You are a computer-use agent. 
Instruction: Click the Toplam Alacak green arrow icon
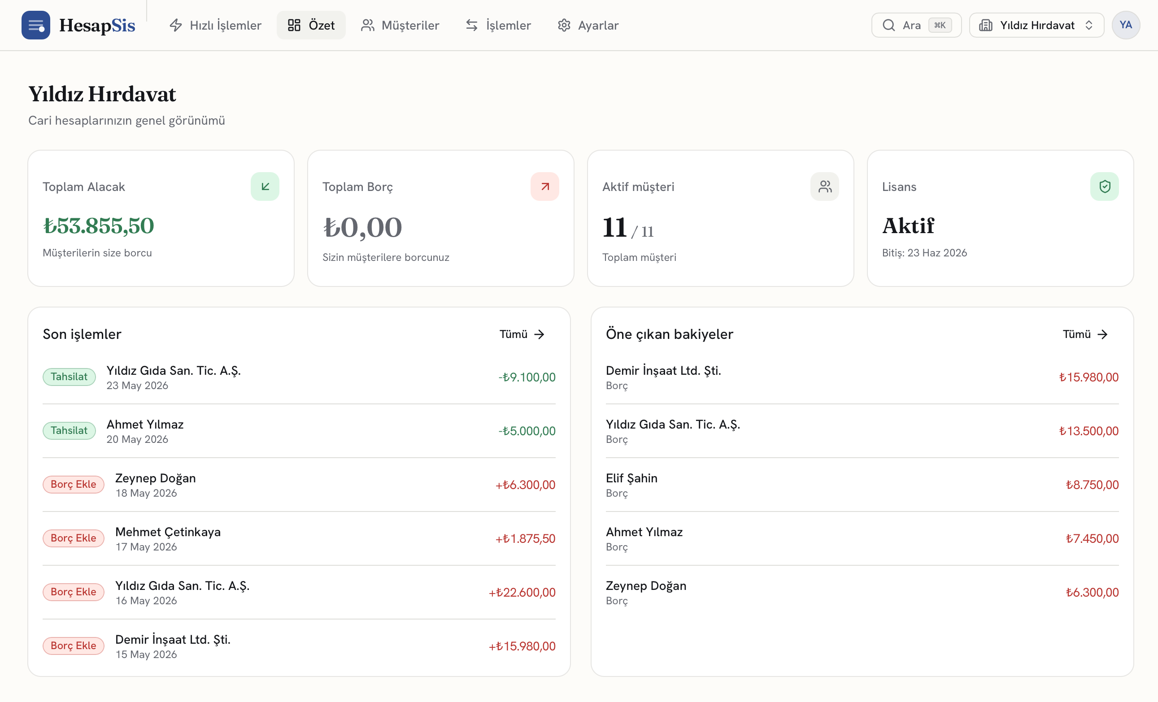[x=265, y=186]
